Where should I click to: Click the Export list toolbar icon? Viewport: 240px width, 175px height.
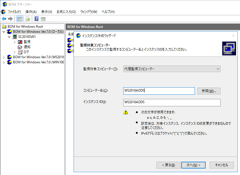point(28,19)
